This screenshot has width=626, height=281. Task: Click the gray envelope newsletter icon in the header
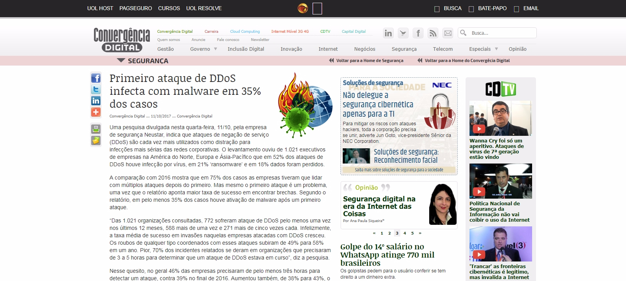click(x=448, y=33)
